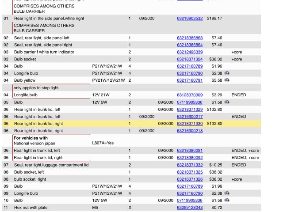Click part number 63218371324 for bulb socket
283x212 pixels.
(190, 59)
